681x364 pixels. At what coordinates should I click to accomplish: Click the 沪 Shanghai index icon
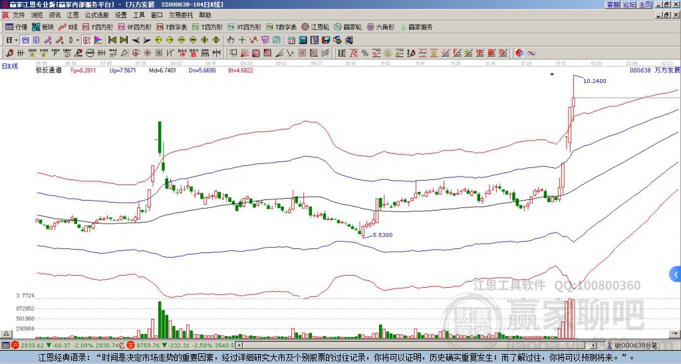point(15,345)
